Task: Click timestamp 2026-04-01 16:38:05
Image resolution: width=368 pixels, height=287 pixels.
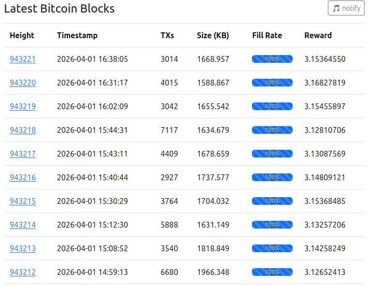Action: coord(92,59)
